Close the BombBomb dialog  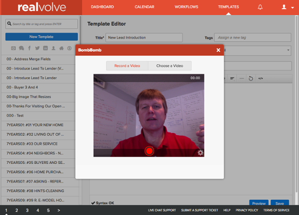coord(218,50)
